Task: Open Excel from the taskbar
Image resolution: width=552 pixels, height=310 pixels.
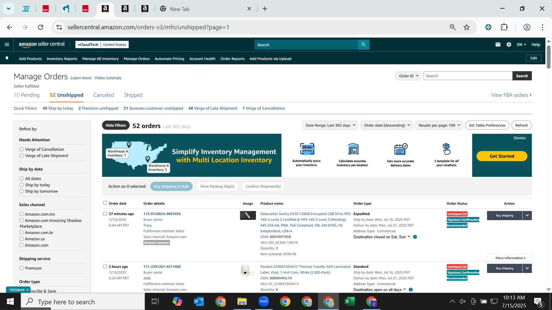Action: [350, 302]
